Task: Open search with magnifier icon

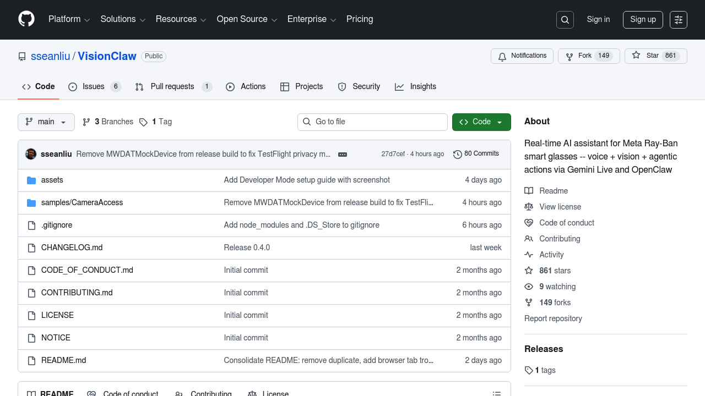Action: [565, 20]
